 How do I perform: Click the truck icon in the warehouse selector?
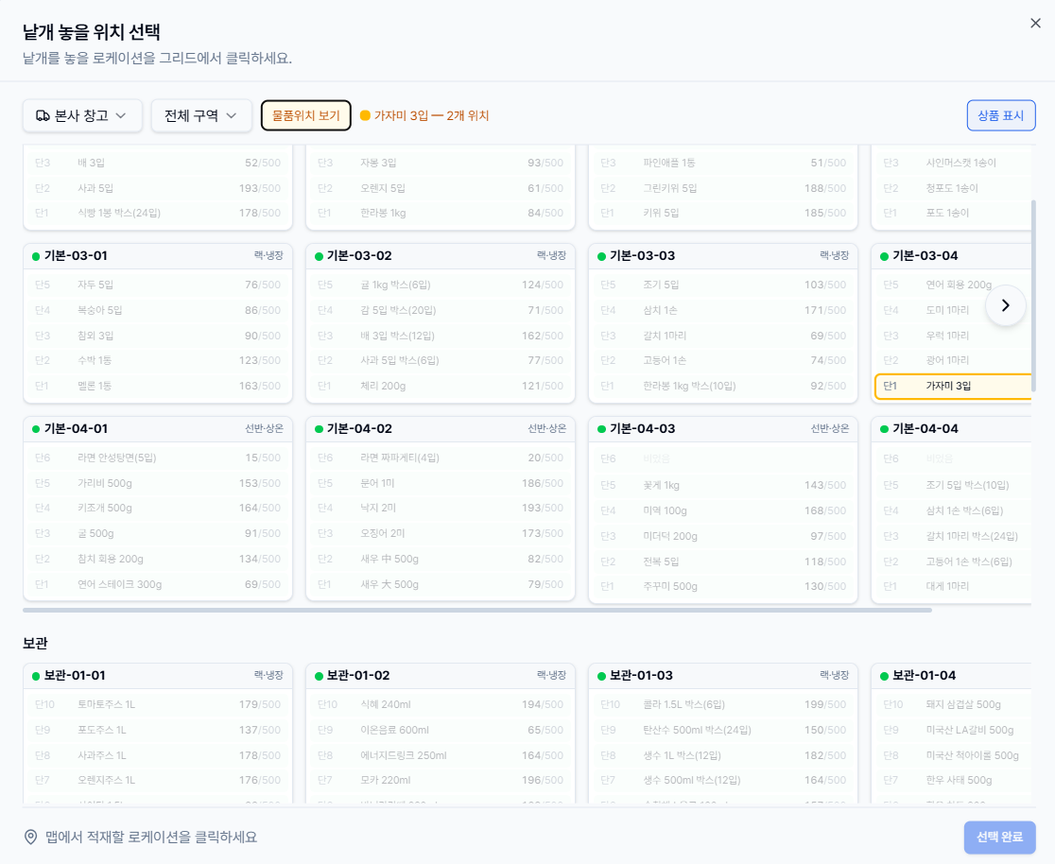(43, 115)
